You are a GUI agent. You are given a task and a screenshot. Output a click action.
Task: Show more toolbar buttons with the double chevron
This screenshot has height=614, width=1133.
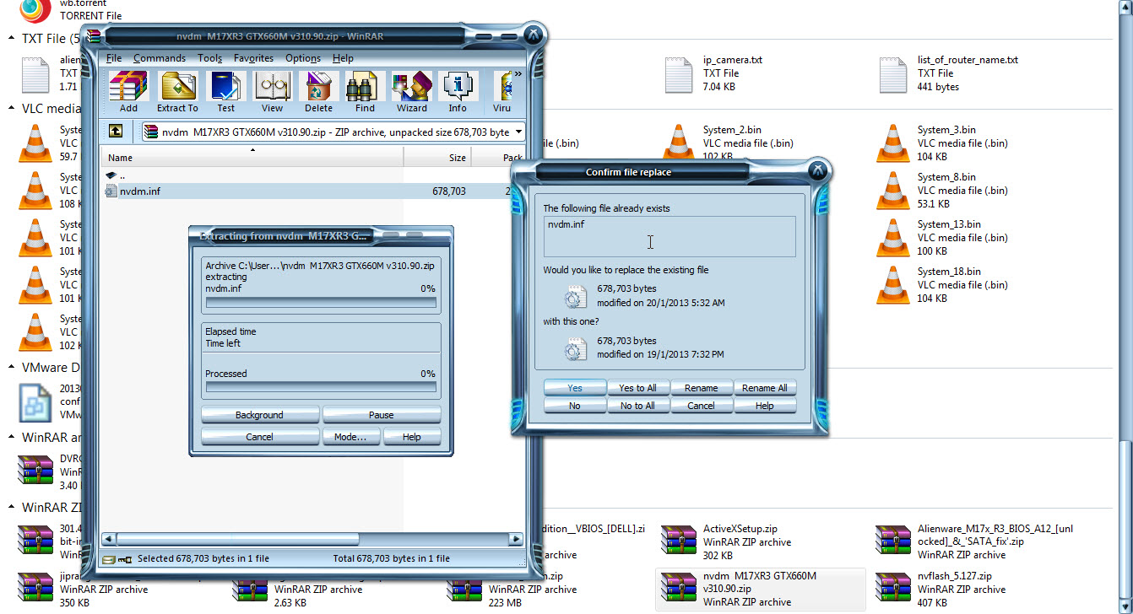[518, 75]
